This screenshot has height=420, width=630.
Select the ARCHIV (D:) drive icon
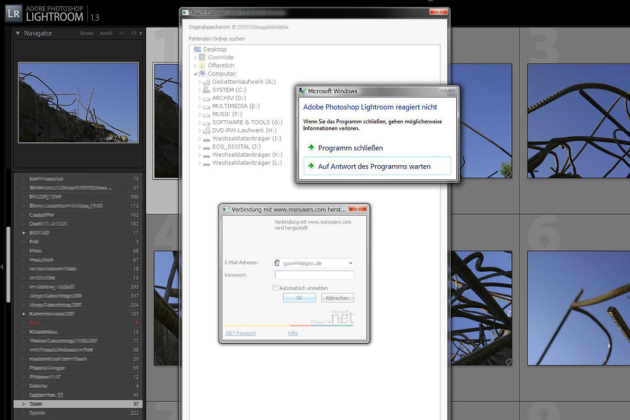pyautogui.click(x=206, y=99)
